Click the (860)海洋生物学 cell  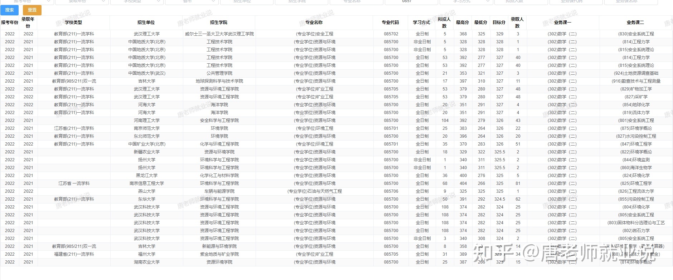tap(636, 168)
